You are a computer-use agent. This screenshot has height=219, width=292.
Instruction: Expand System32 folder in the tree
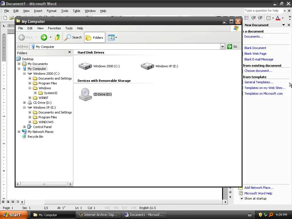click(x=35, y=93)
